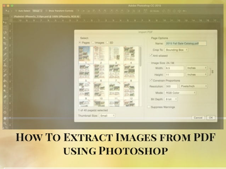
Task: Select the History Brush tool
Action: (5, 70)
